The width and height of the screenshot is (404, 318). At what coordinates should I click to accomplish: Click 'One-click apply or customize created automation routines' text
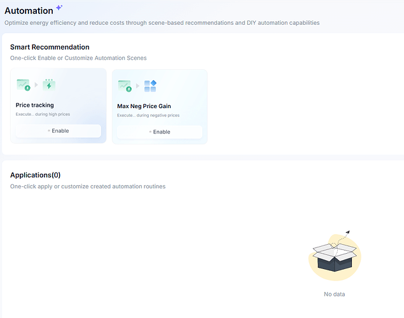click(88, 186)
